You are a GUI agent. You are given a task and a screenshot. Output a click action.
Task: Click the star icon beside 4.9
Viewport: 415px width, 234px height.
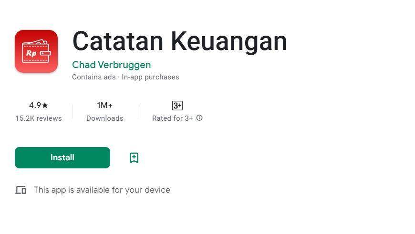(45, 105)
